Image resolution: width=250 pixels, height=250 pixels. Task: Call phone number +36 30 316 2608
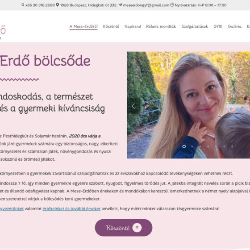pyautogui.click(x=40, y=5)
